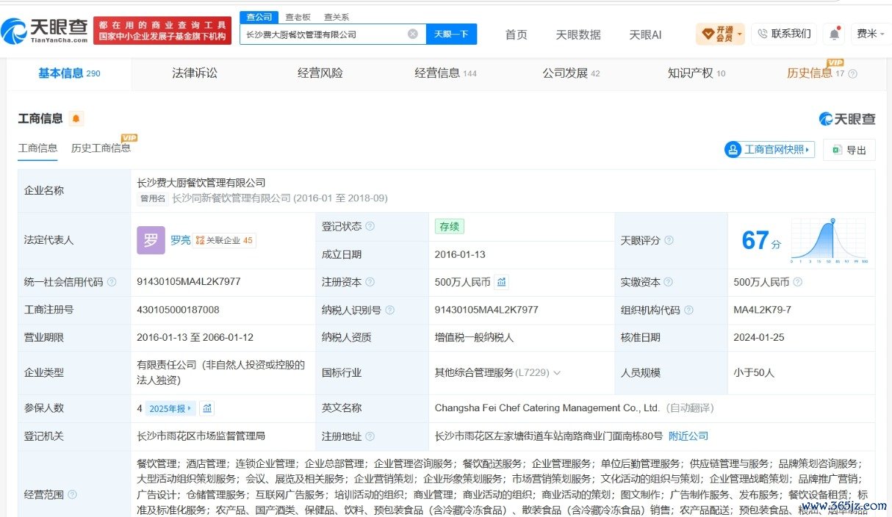Open the 知识产权 tab

[x=697, y=73]
